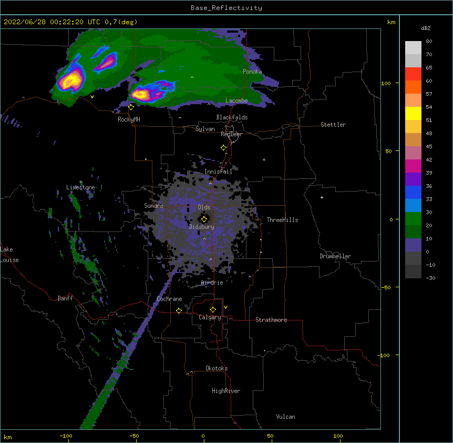Click the asterisk marker east of Innisfail
Image resolution: width=453 pixels, height=443 pixels.
coord(264,159)
